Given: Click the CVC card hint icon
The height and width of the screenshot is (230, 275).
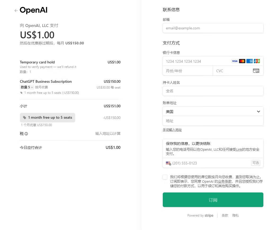Looking at the screenshot, I should tap(256, 71).
